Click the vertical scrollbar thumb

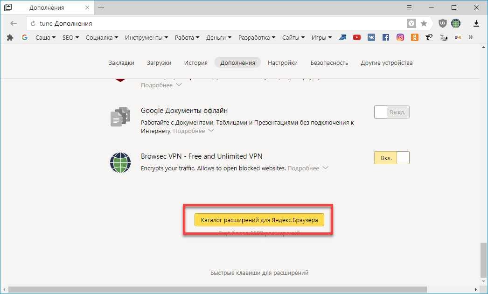(x=483, y=260)
